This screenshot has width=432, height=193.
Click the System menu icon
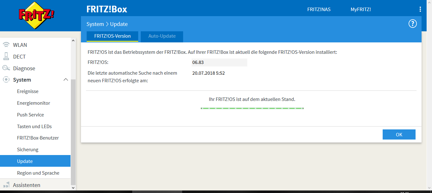6,80
